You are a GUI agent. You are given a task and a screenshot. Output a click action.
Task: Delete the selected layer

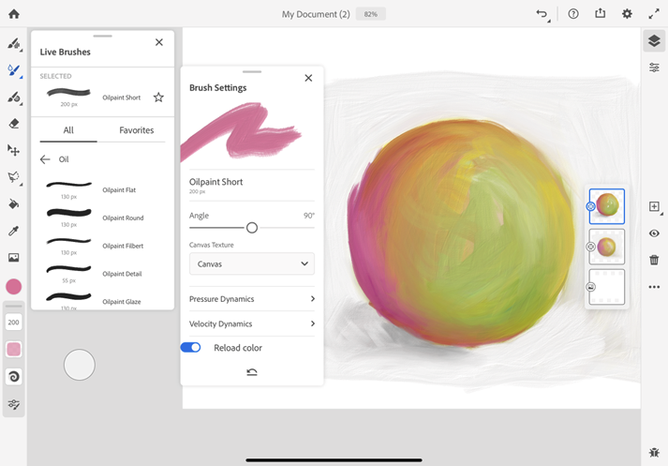(654, 260)
